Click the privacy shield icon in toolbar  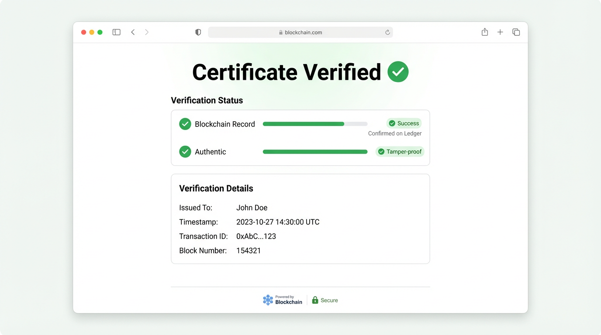[198, 32]
